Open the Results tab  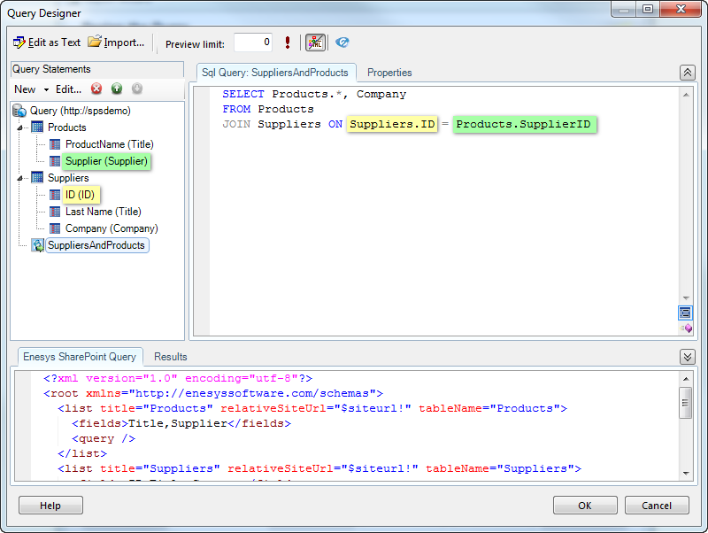tap(171, 357)
